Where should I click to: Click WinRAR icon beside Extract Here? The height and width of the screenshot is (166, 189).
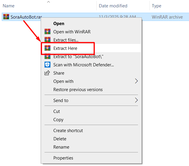pos(47,48)
